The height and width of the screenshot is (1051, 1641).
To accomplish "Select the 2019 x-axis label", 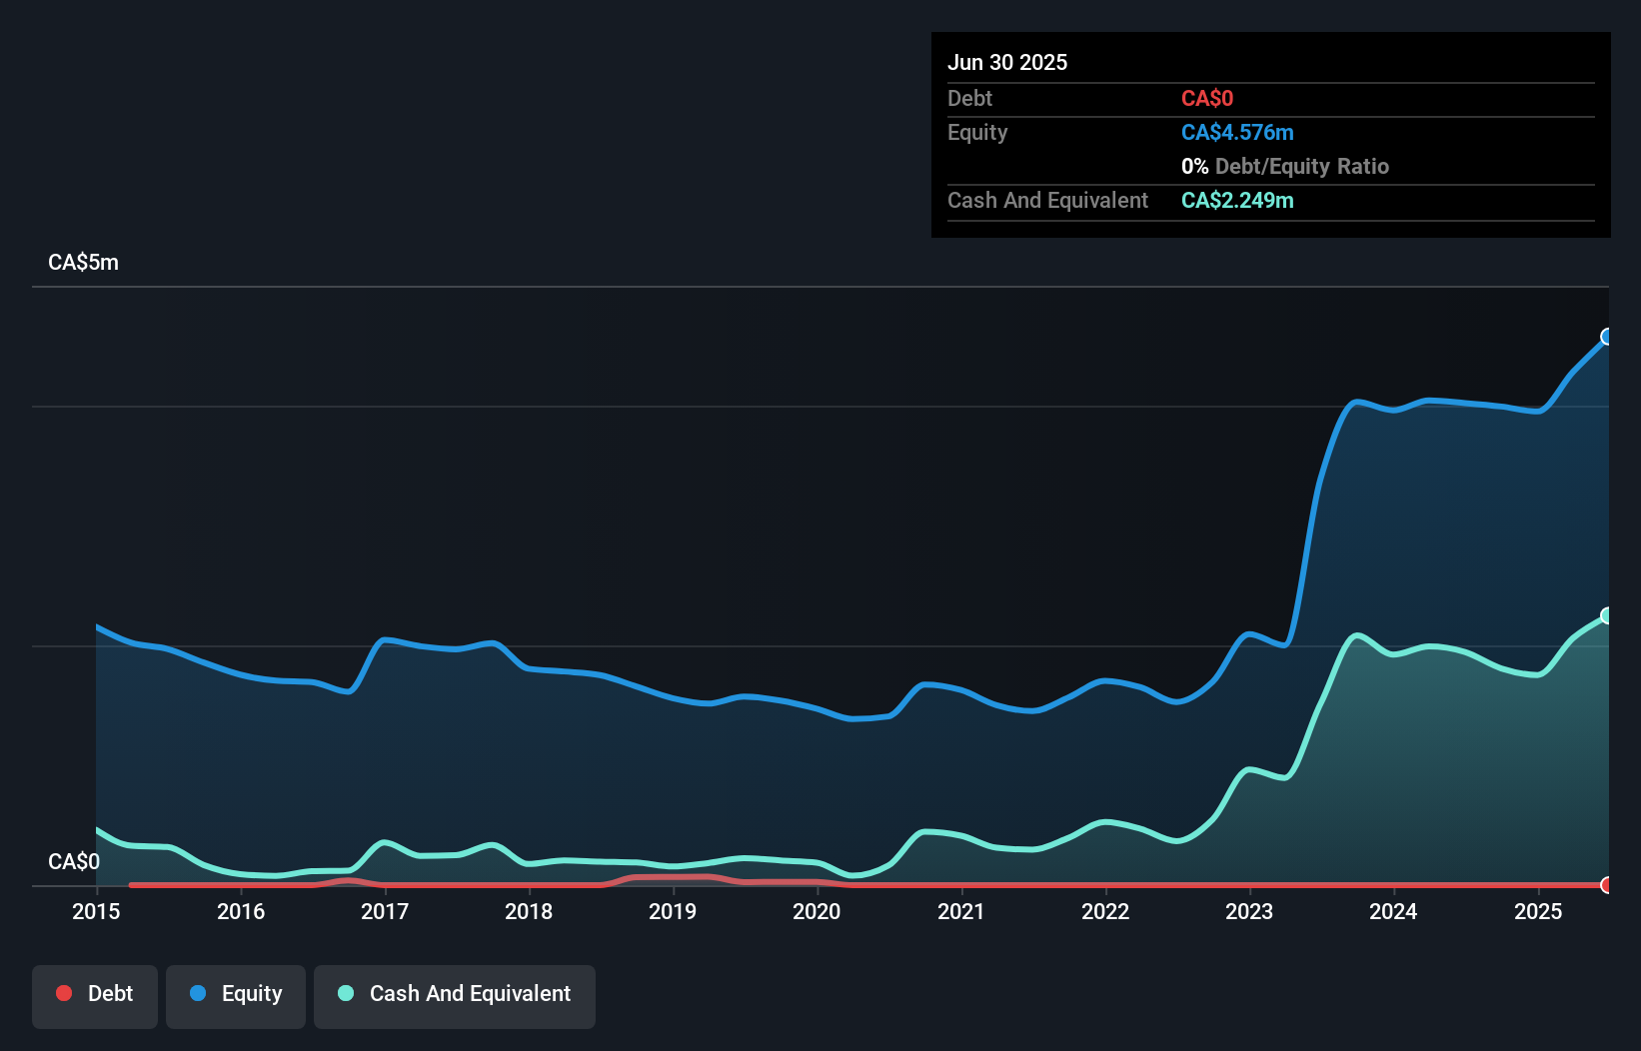I will tap(673, 911).
